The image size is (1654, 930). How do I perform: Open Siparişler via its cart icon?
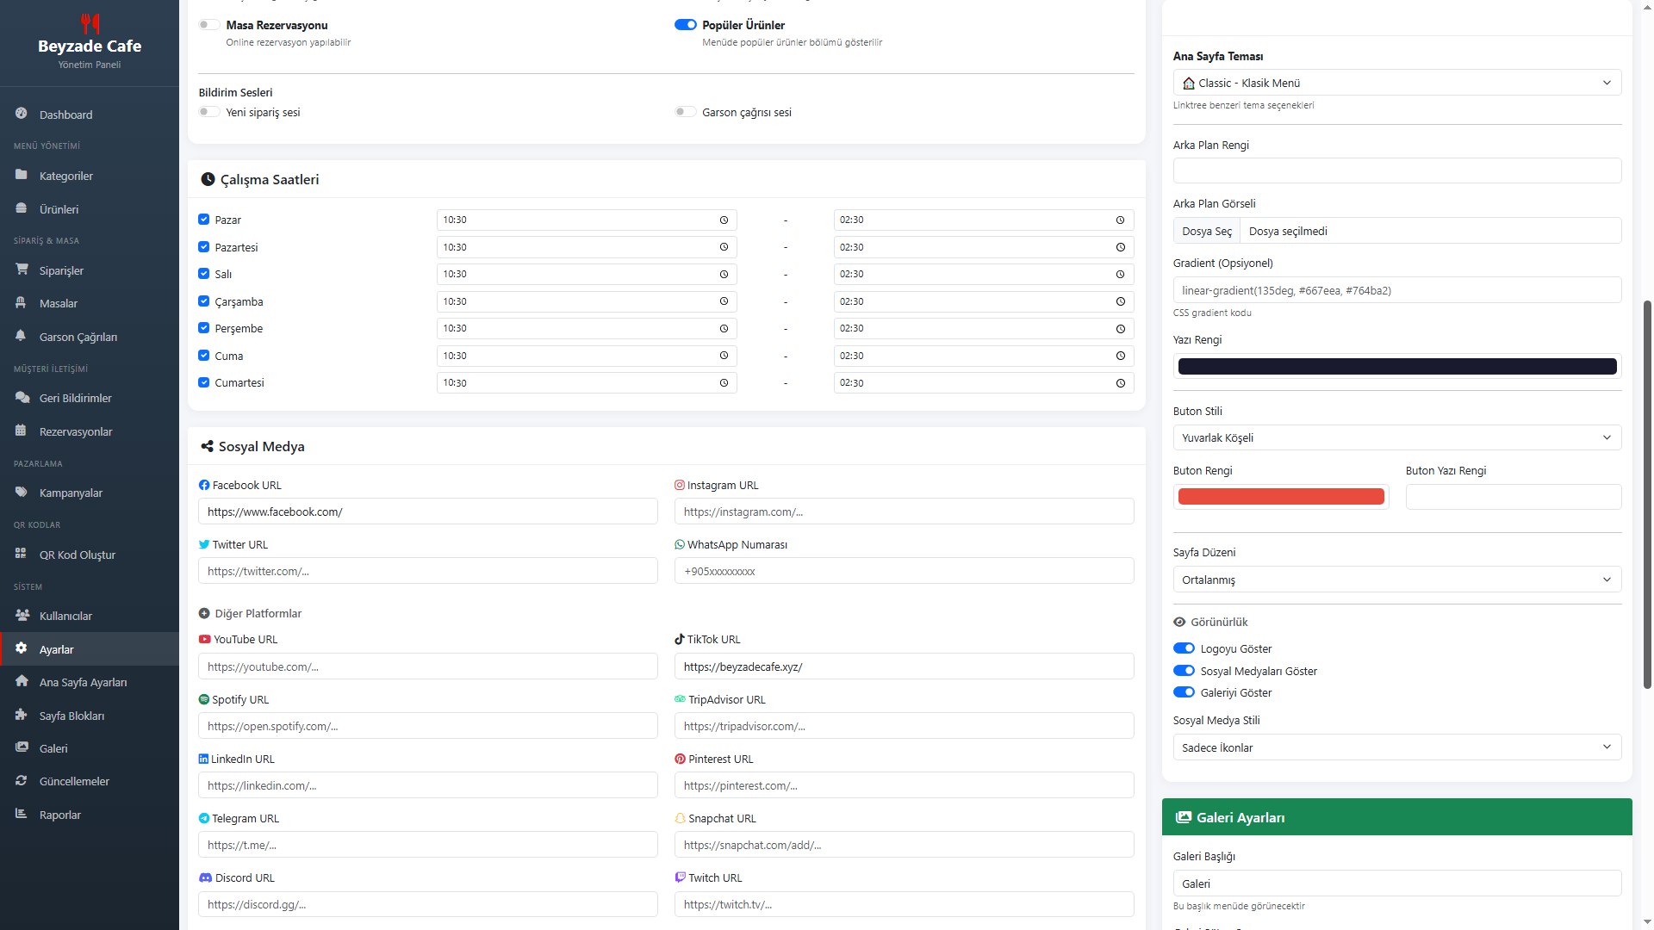[21, 270]
